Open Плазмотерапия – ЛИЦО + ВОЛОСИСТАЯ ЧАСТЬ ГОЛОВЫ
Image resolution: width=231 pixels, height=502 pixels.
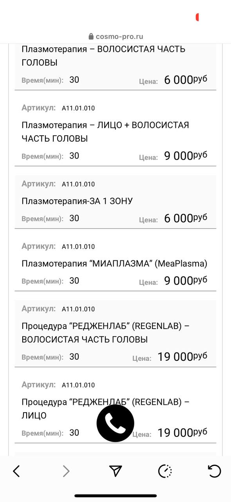[x=105, y=132]
